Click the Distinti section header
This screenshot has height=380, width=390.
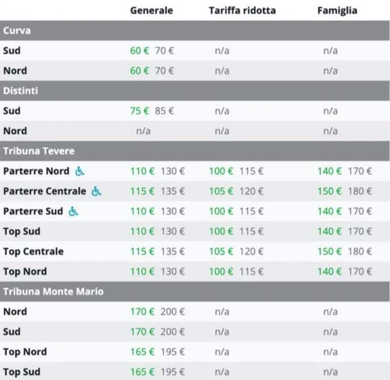195,91
